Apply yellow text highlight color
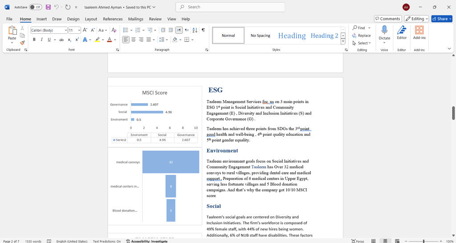Screen dimensions: 456x243 [98, 40]
